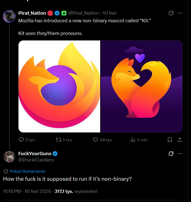Image resolution: width=191 pixels, height=202 pixels.
Task: Click the "10 kwi" post date
Action: point(110,13)
